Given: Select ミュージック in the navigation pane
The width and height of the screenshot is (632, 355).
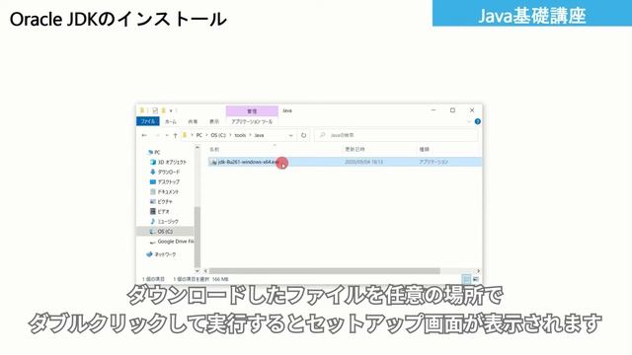Looking at the screenshot, I should click(x=164, y=221).
